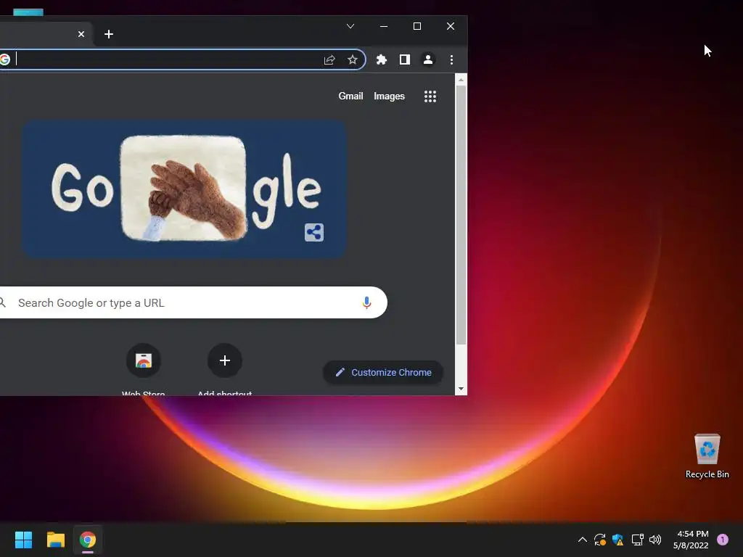Click the vertical scrollbar thumb
The width and height of the screenshot is (743, 557).
tap(461, 215)
